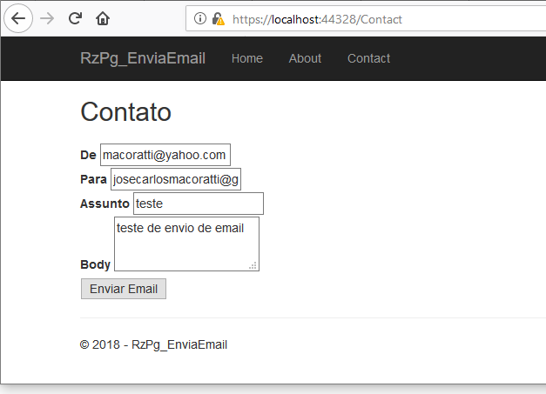Click the 2018 RzPg_EnviaEmail footer text

(x=153, y=344)
